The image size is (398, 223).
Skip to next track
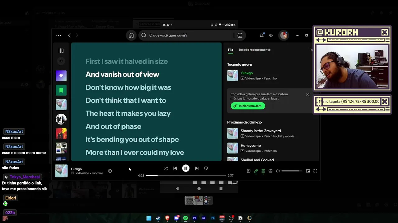(x=197, y=168)
